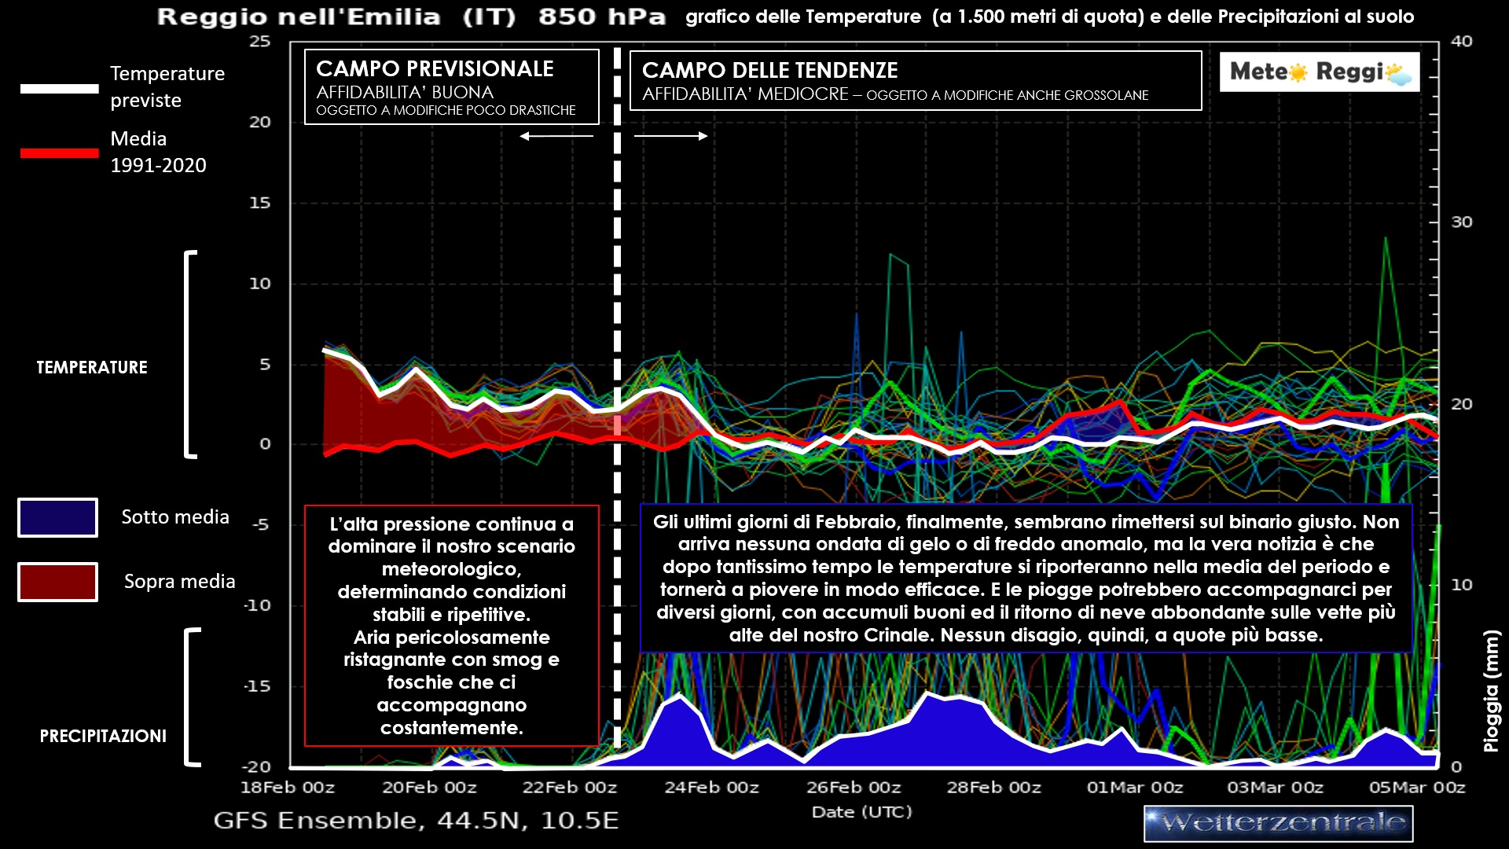Viewport: 1509px width, 849px height.
Task: Click the CAMPO PREVISIONALE title box
Action: coord(451,86)
